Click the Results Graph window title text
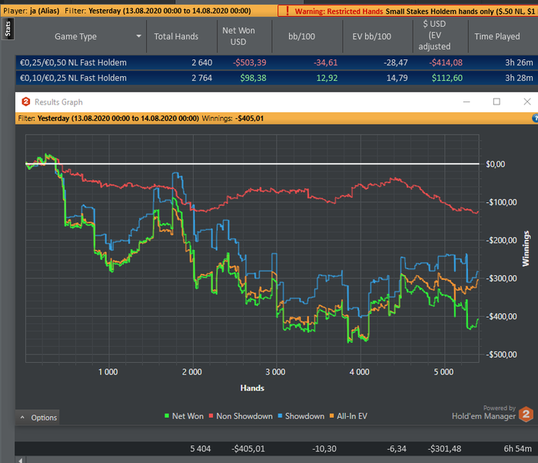Screen dimensions: 538x463 pyautogui.click(x=58, y=102)
